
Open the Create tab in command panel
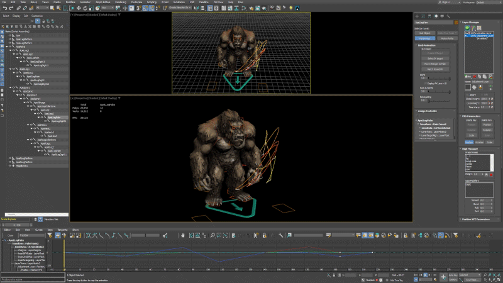tap(417, 15)
